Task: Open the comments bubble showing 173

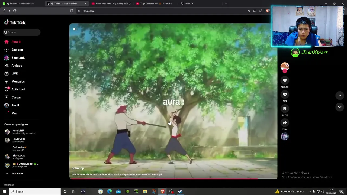Action: (285, 94)
